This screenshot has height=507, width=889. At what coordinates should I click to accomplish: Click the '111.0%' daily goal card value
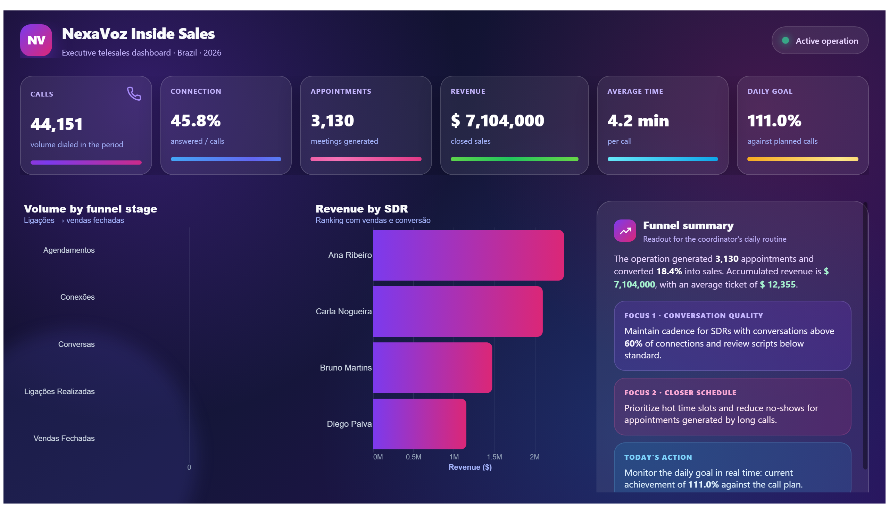pyautogui.click(x=774, y=121)
